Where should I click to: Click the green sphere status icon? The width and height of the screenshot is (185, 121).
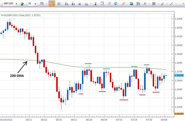[x=22, y=4]
